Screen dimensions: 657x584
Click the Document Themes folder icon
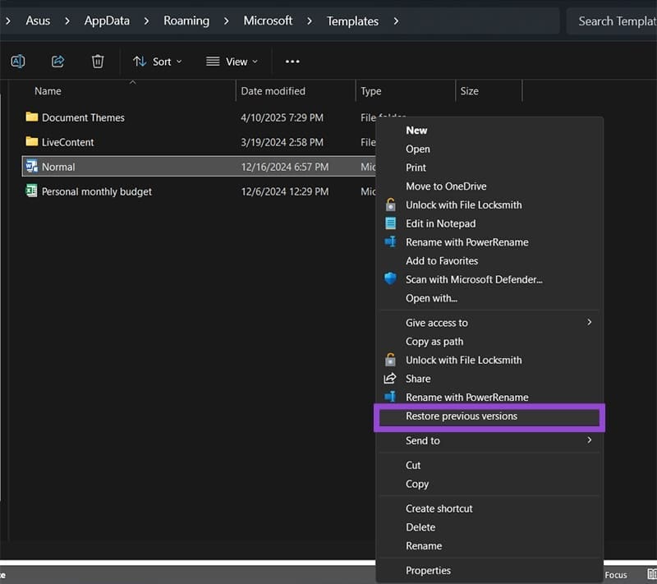32,117
